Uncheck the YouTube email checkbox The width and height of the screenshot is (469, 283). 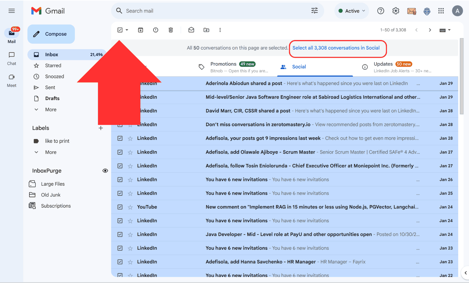(120, 207)
